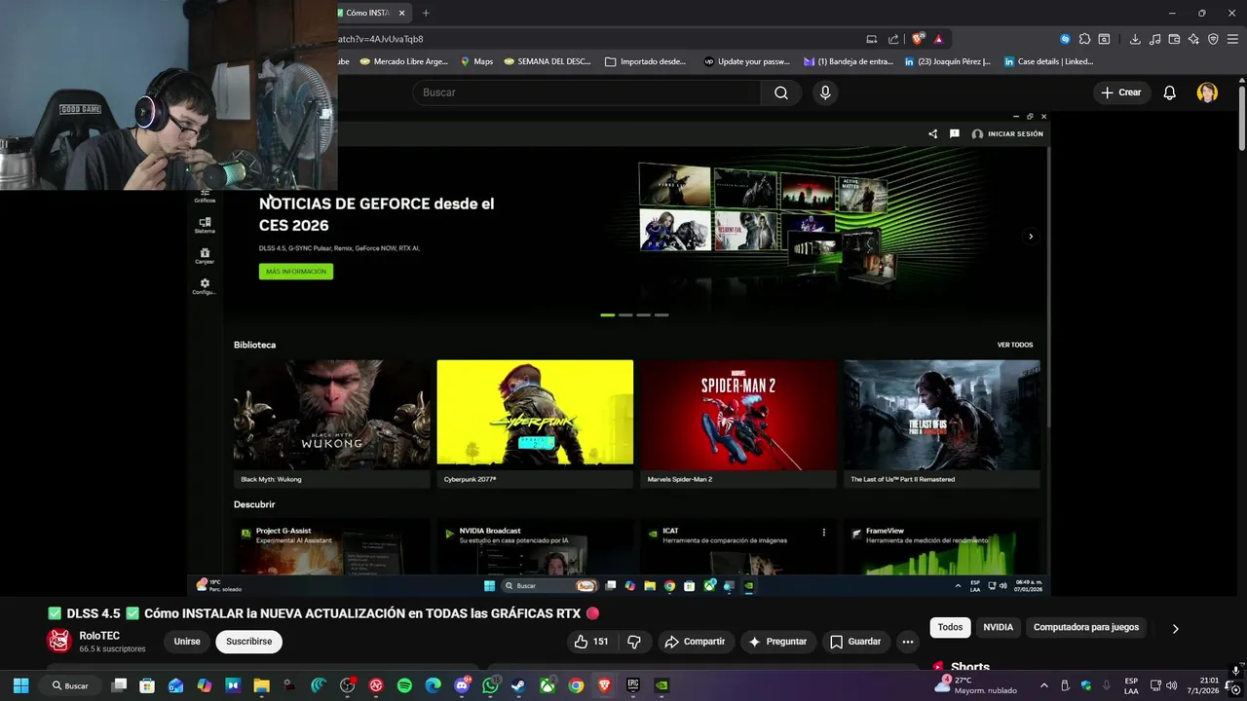
Task: Open YouTube notifications bell
Action: (x=1169, y=92)
